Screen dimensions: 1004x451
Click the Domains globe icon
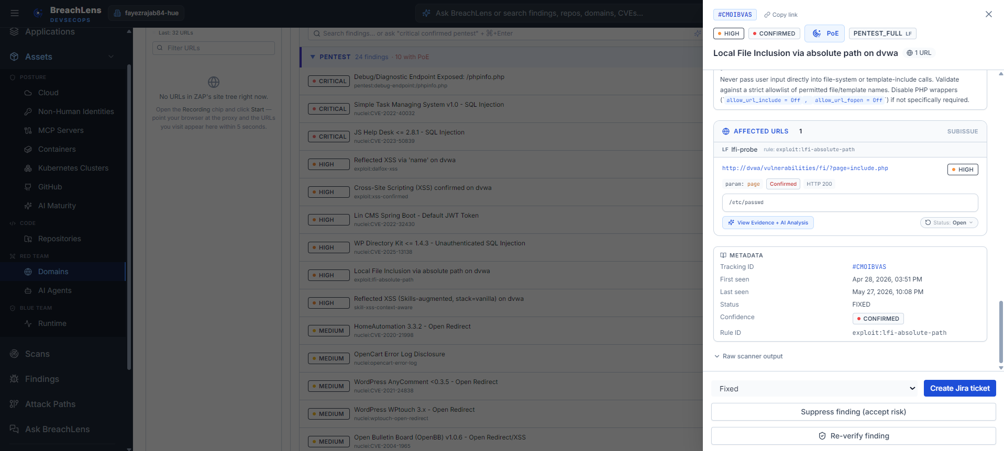point(28,272)
